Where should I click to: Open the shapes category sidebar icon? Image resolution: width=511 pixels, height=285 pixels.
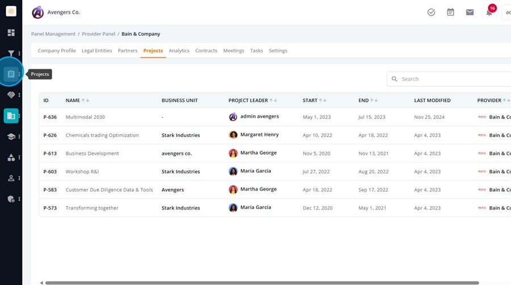tap(11, 158)
